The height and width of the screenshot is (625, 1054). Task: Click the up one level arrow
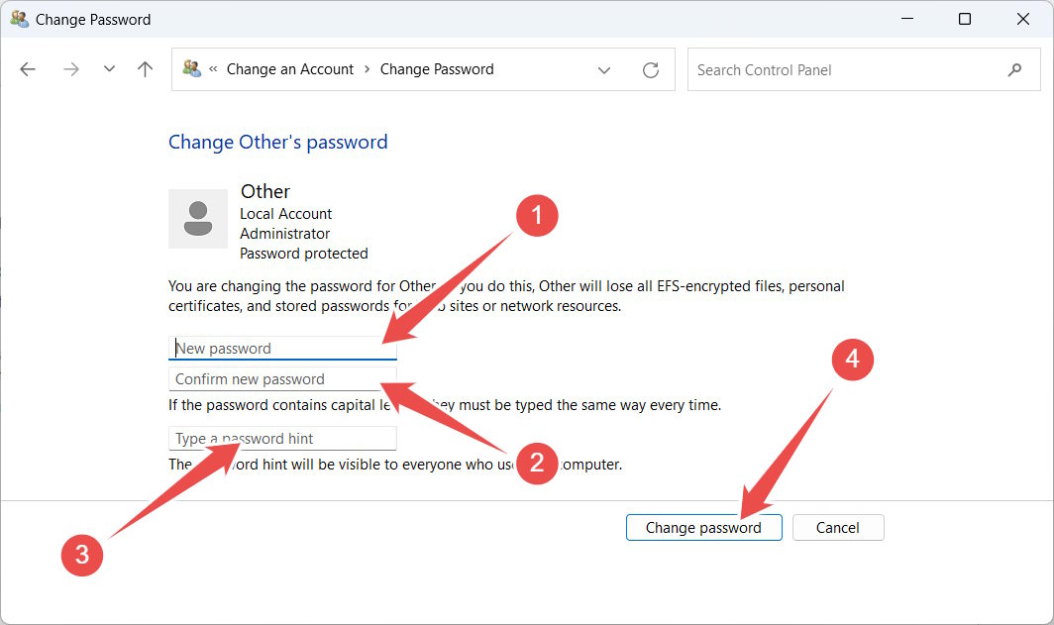144,69
